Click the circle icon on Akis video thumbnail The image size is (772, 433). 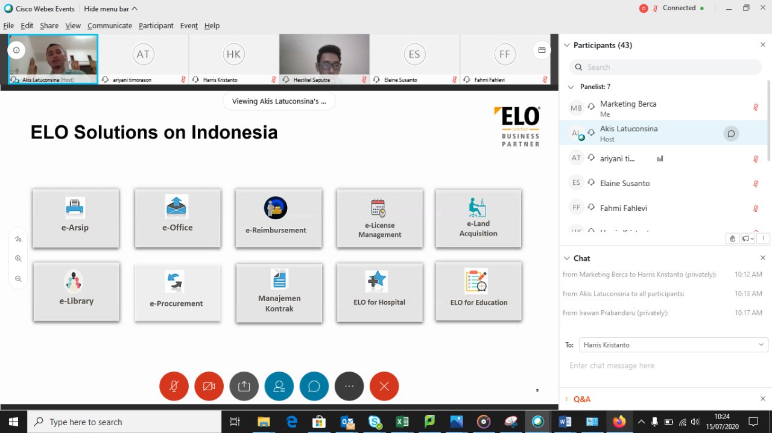[x=16, y=51]
